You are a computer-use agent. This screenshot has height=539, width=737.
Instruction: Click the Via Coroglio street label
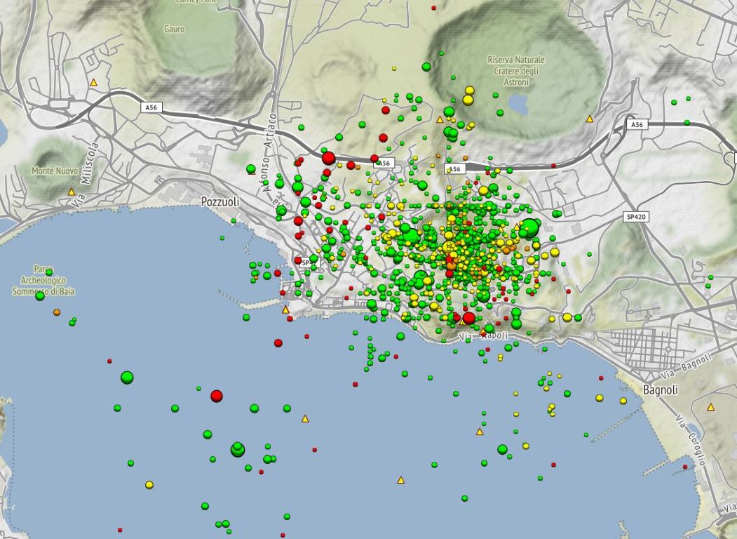[690, 438]
